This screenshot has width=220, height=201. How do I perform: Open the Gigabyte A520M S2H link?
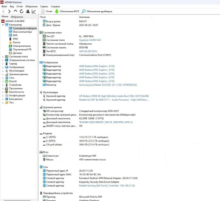point(90,40)
